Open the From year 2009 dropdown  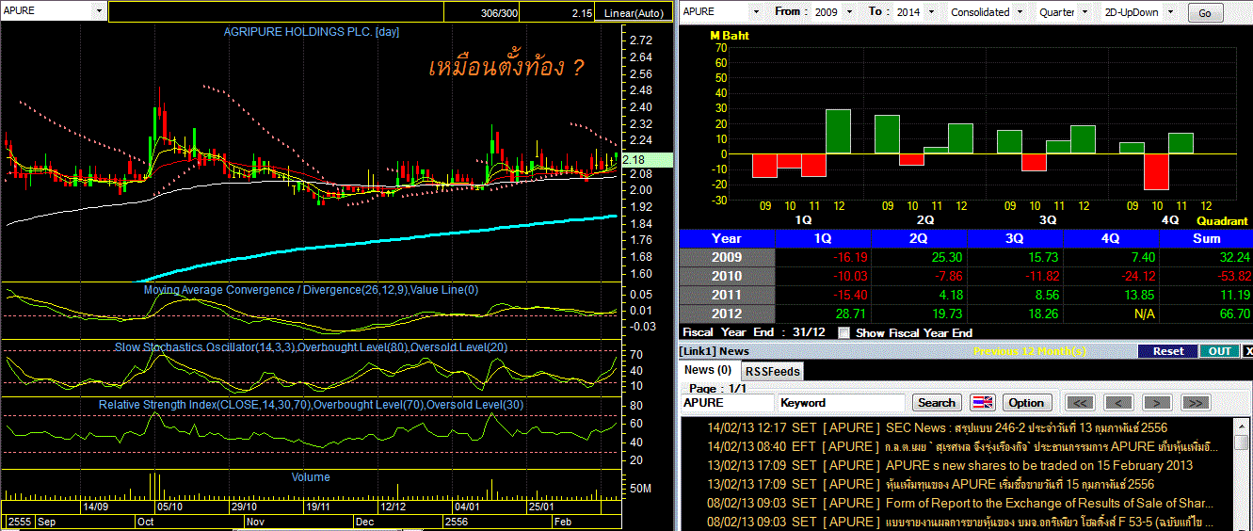coord(850,12)
